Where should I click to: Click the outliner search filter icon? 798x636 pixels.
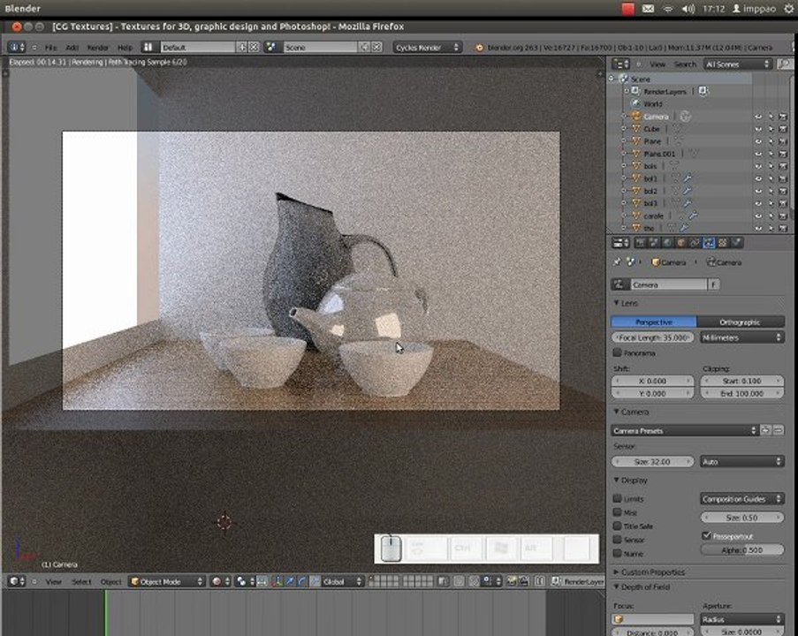point(784,64)
